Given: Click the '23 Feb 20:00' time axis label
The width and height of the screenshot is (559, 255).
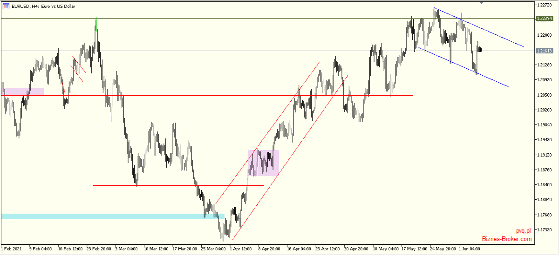Looking at the screenshot, I should [x=99, y=248].
